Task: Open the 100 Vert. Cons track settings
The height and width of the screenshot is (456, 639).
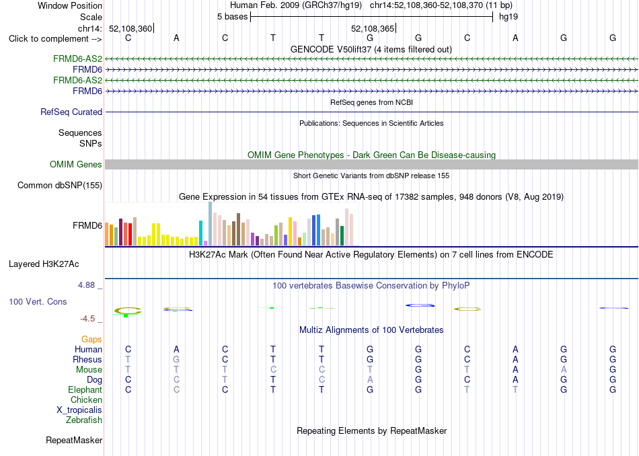Action: coord(38,301)
